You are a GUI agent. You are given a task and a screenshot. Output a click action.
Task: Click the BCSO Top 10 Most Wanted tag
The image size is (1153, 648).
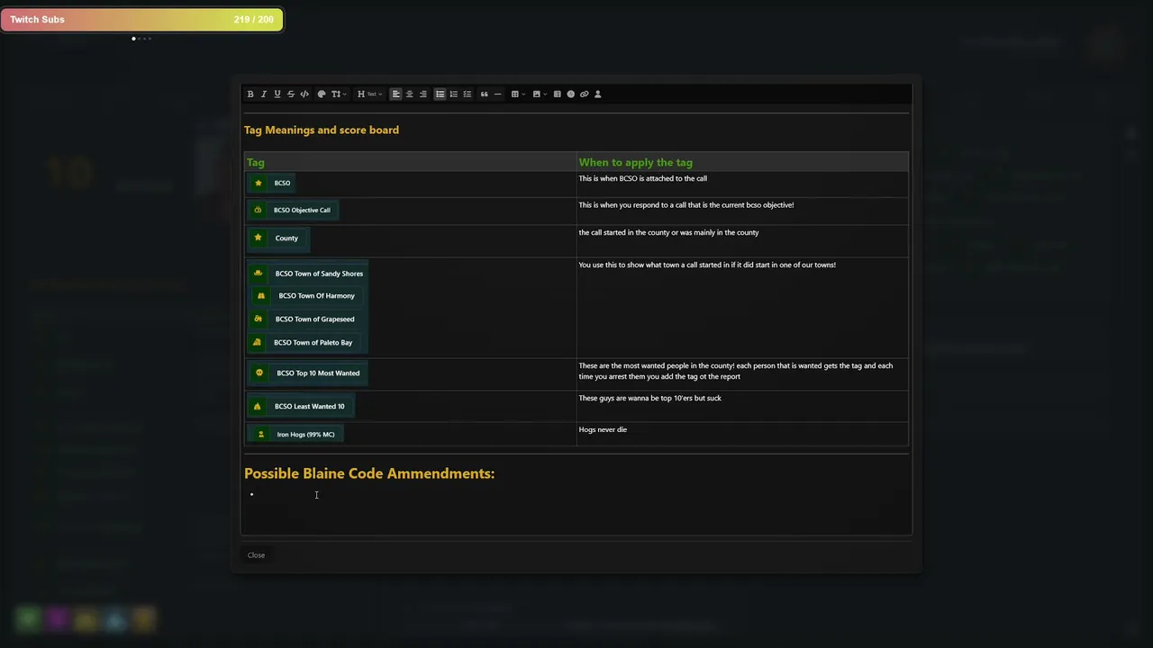coord(308,373)
